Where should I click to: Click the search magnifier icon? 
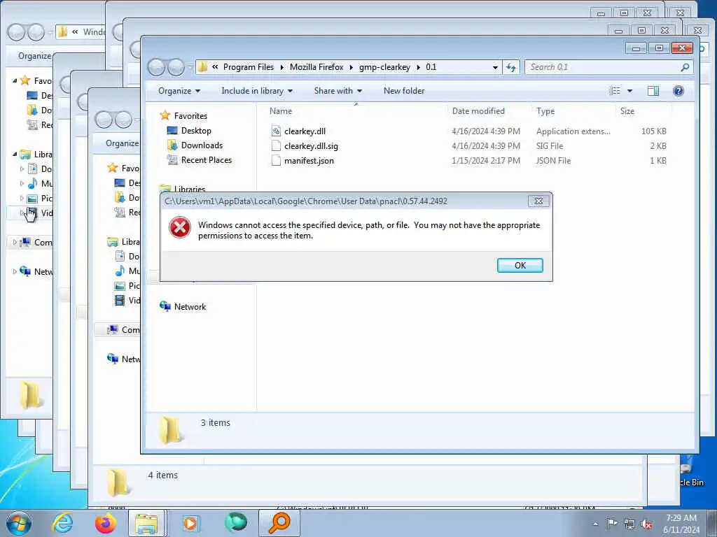coord(685,67)
